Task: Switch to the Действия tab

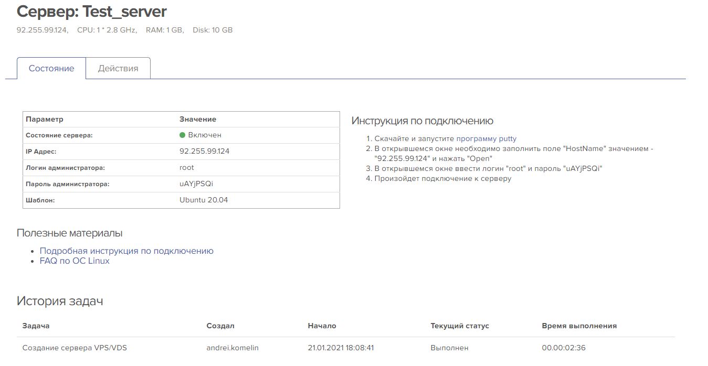Action: pos(118,69)
